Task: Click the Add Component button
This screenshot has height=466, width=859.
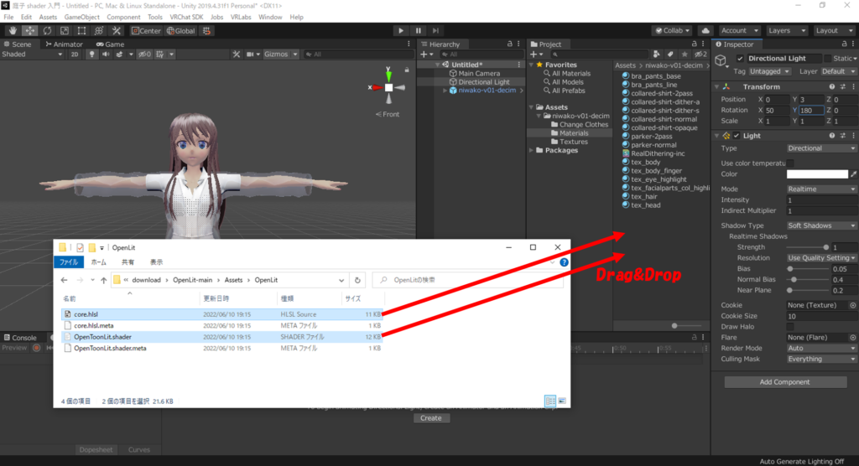Action: (x=784, y=382)
